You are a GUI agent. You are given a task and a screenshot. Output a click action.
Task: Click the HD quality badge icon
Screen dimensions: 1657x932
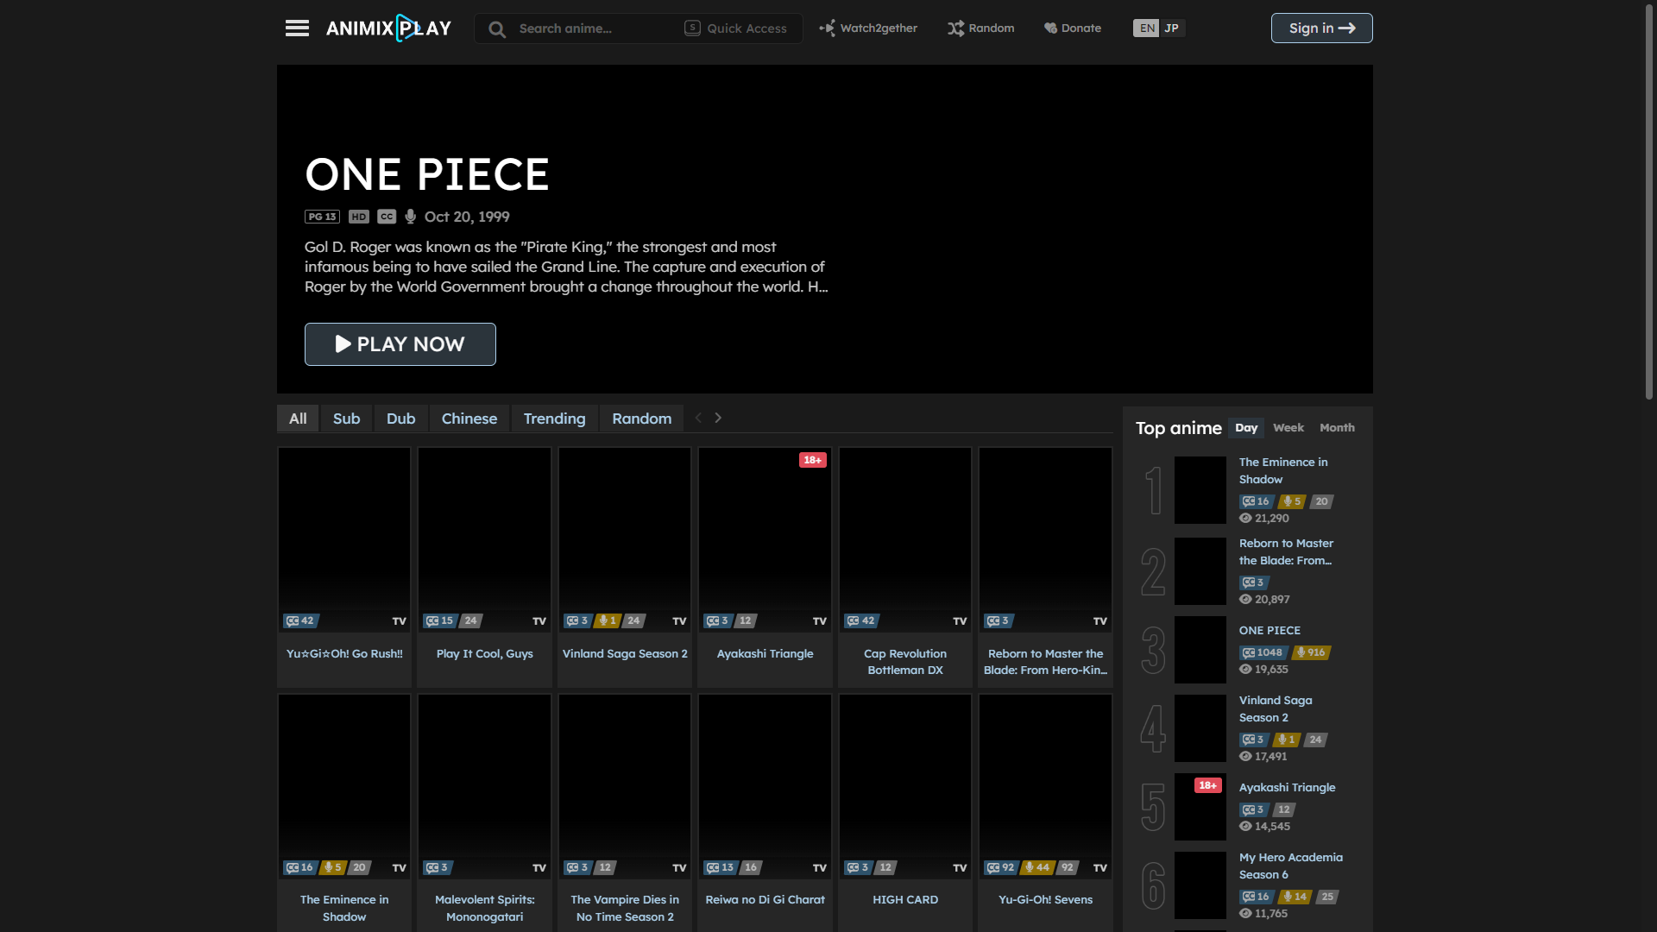[x=358, y=217]
